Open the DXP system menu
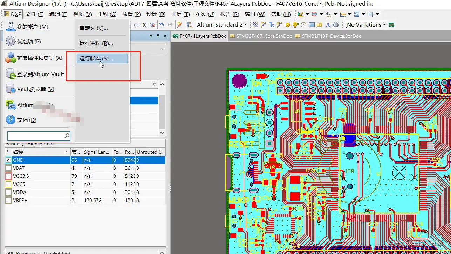The image size is (451, 254). point(13,14)
